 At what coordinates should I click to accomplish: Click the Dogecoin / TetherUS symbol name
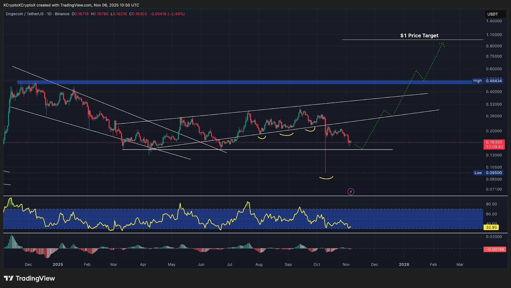(24, 14)
